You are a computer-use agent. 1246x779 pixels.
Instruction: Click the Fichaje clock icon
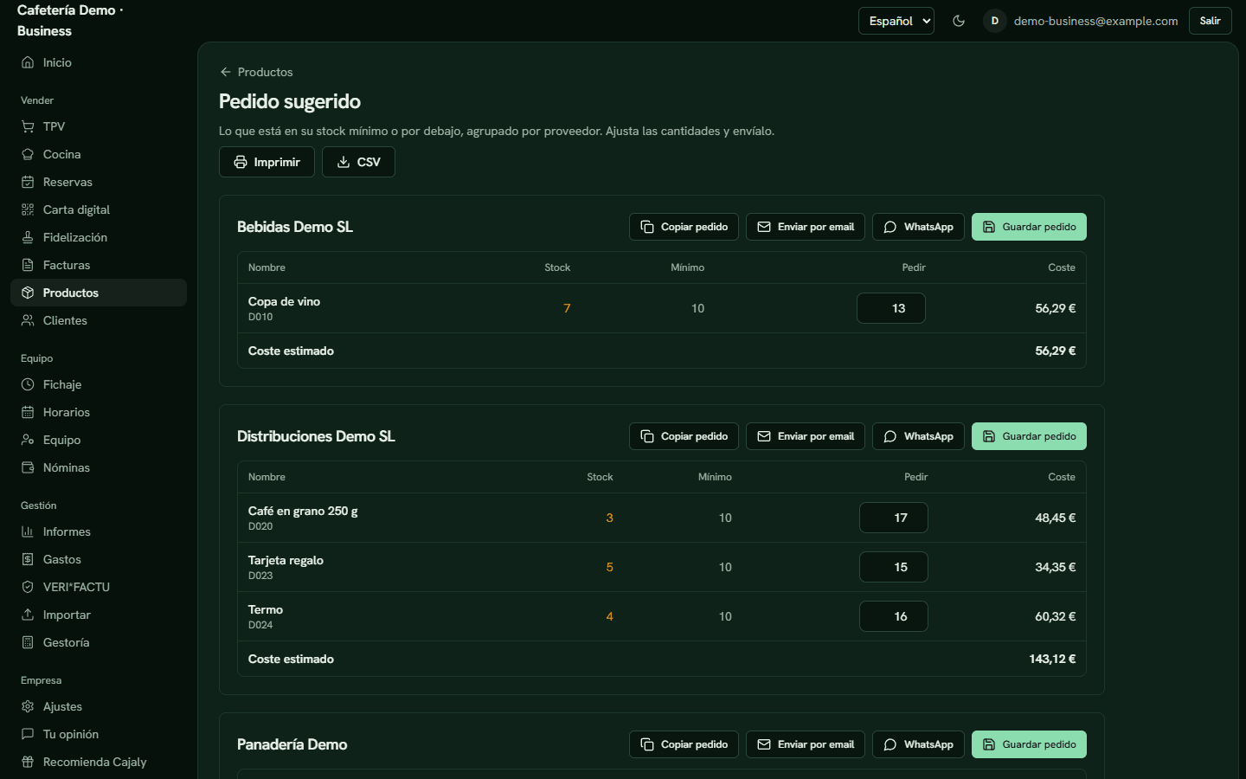click(x=28, y=384)
